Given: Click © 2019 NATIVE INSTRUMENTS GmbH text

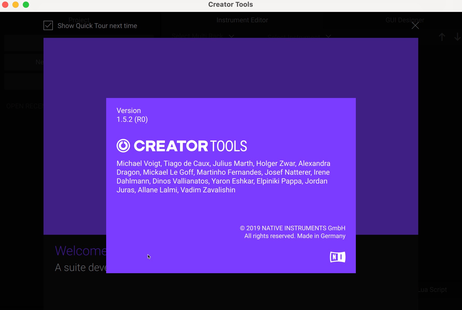Looking at the screenshot, I should click(x=293, y=228).
